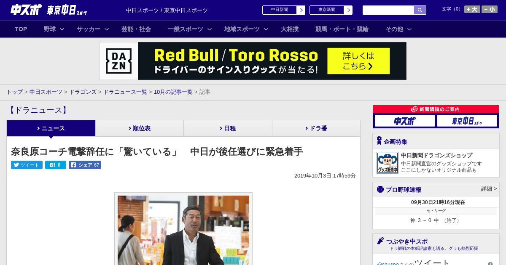The image size is (506, 265).
Task: Open the 芸能・社会 menu
Action: point(136,29)
